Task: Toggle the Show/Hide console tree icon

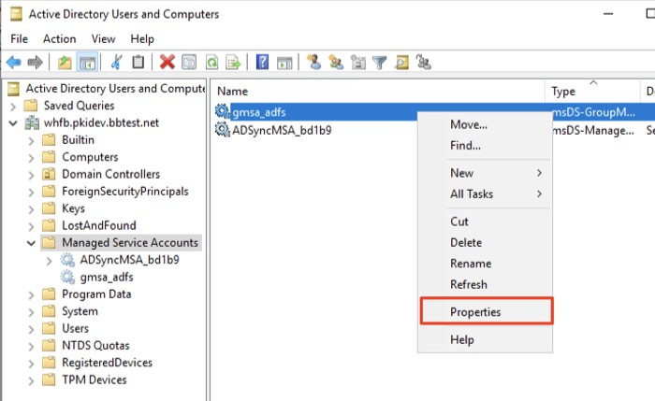Action: (x=86, y=62)
